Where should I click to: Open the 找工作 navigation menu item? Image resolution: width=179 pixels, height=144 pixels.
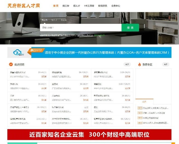click(66, 6)
